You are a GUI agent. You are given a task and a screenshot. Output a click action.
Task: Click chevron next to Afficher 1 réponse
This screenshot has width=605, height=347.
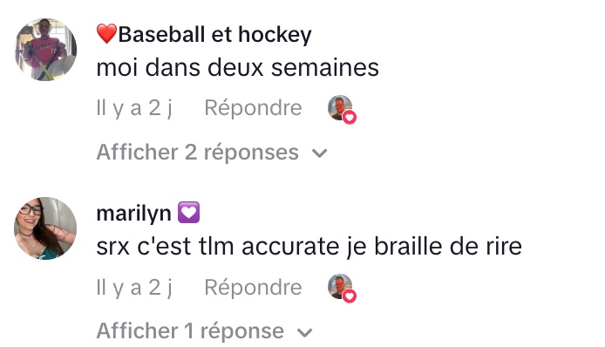click(x=305, y=333)
